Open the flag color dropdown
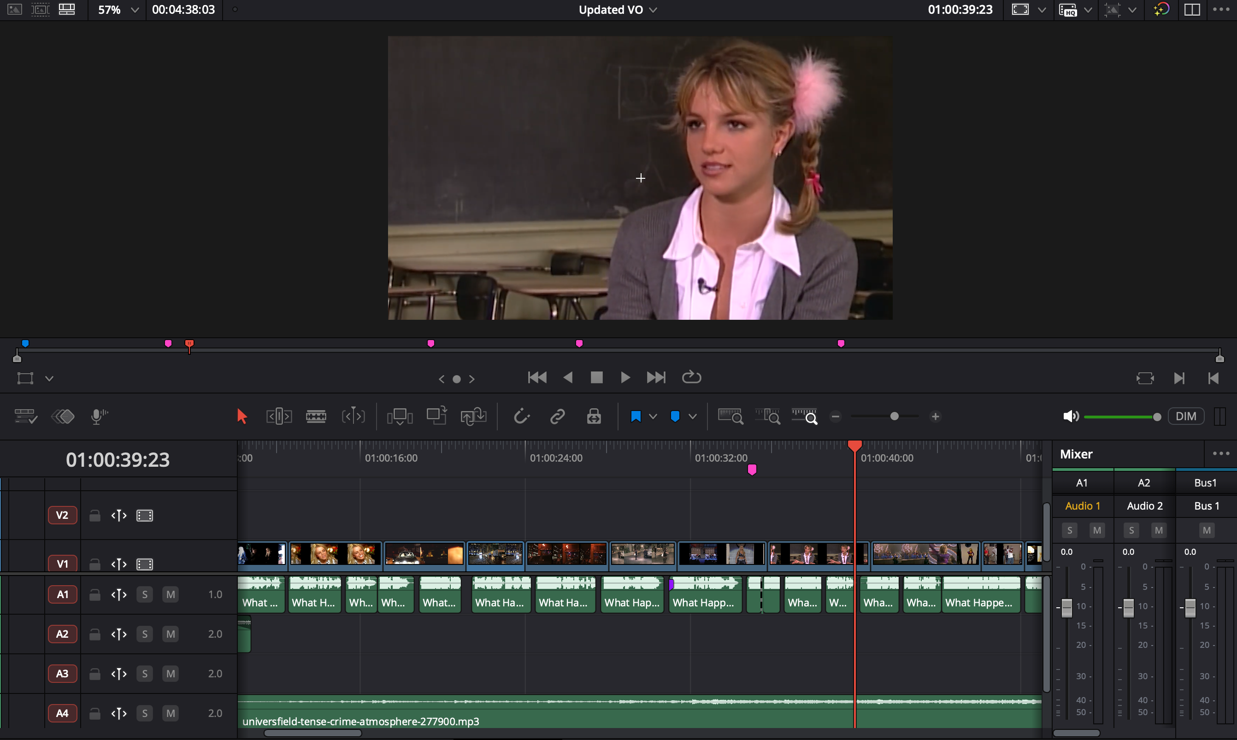Screen dimensions: 1237x740 coord(653,417)
